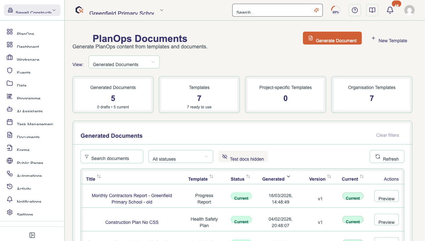The image size is (425, 241).
Task: Open Workspace briefcase icon
Action: [10, 57]
